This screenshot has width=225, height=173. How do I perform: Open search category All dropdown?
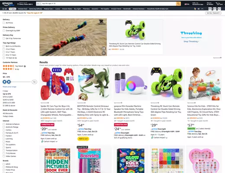39,3
